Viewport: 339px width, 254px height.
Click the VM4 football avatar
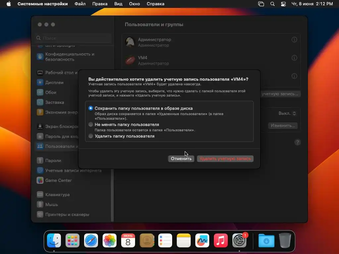tap(130, 60)
